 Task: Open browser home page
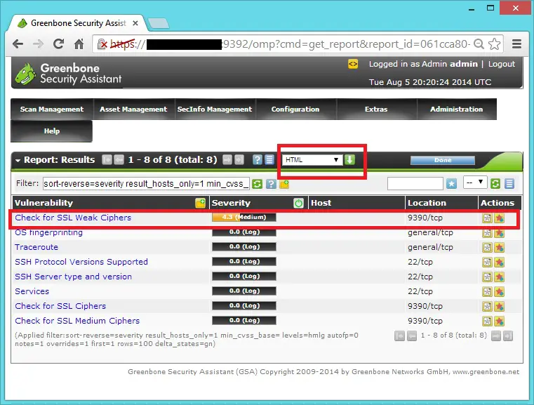[x=79, y=44]
